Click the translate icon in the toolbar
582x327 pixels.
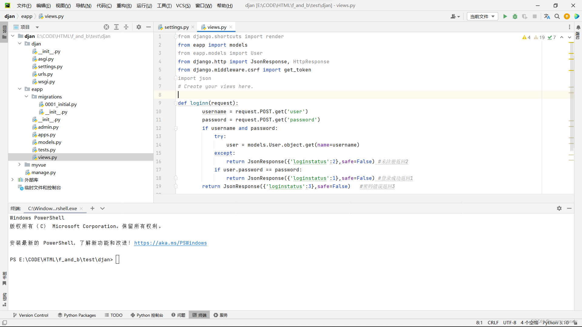click(x=547, y=16)
